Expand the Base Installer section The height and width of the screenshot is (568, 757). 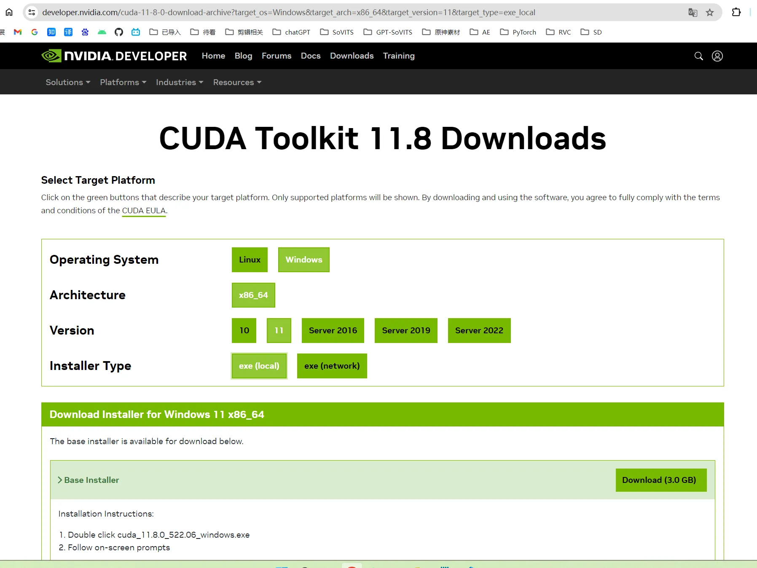click(x=88, y=480)
